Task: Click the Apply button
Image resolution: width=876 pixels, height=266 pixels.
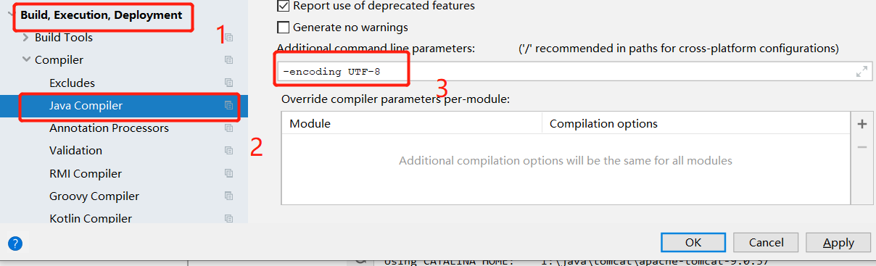Action: pos(838,242)
